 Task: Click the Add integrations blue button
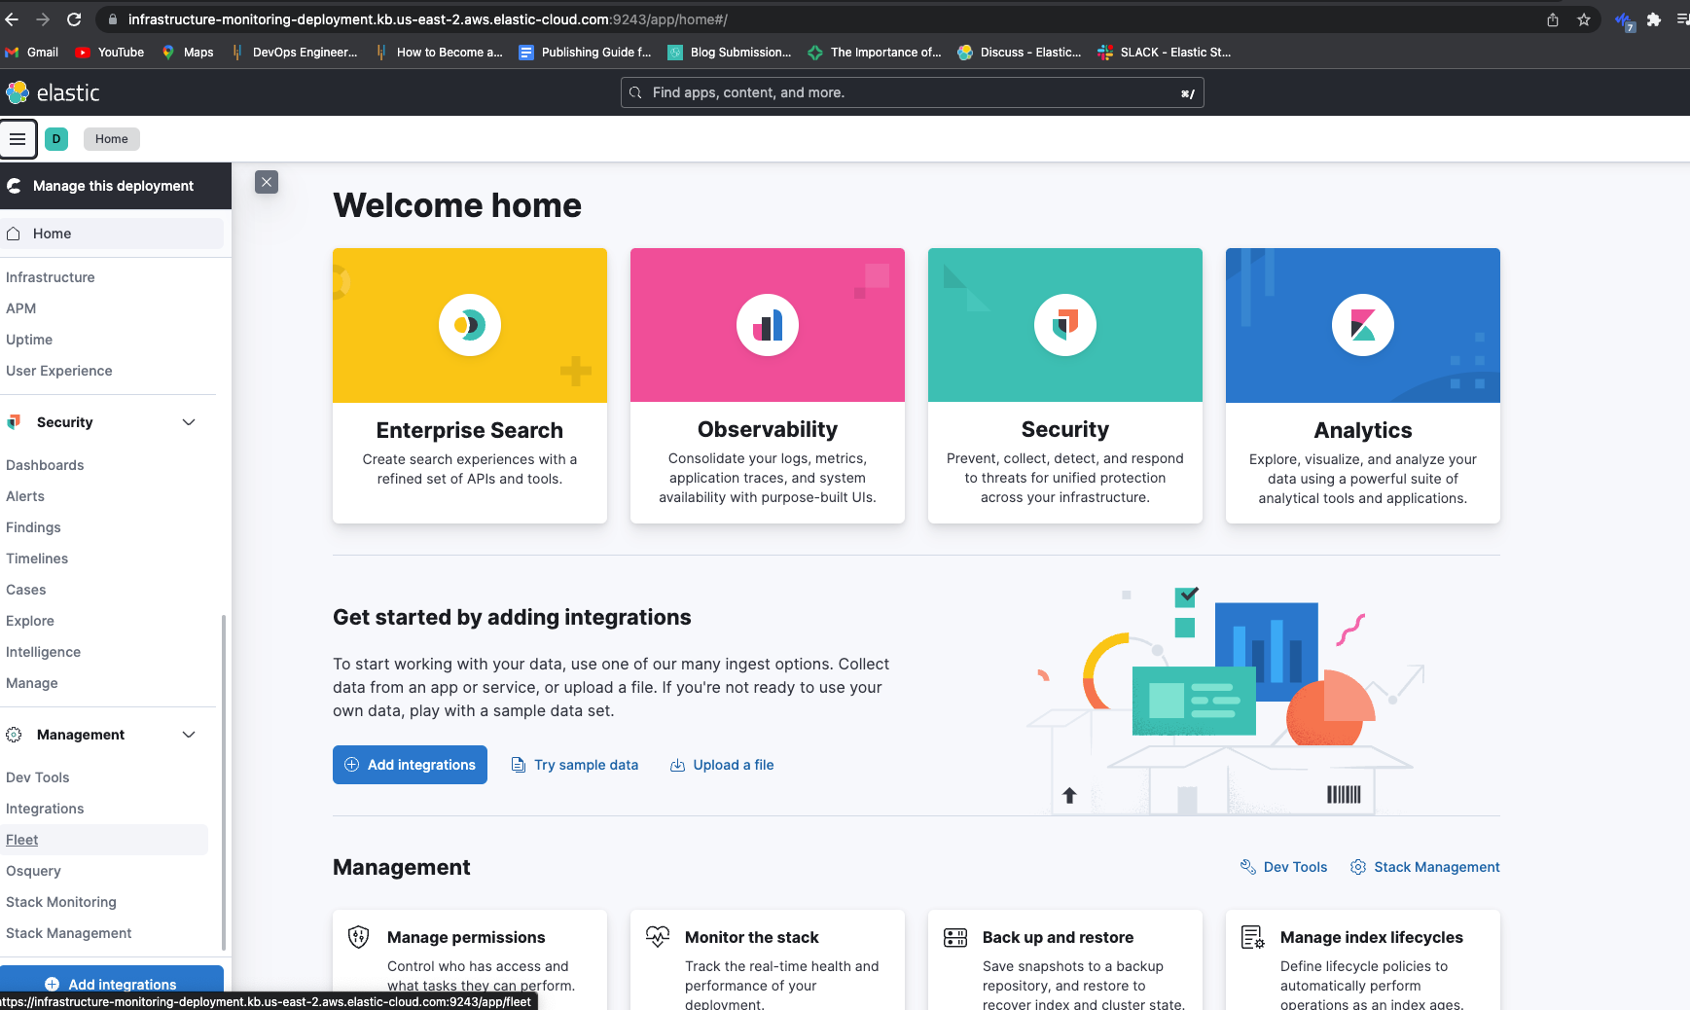tap(410, 765)
